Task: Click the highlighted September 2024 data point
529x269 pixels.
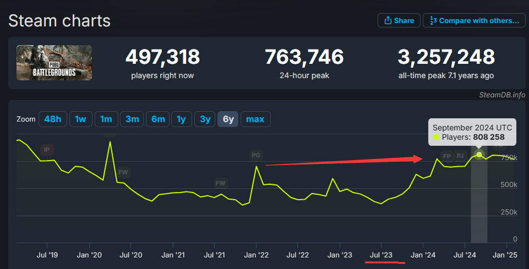Action: click(479, 155)
